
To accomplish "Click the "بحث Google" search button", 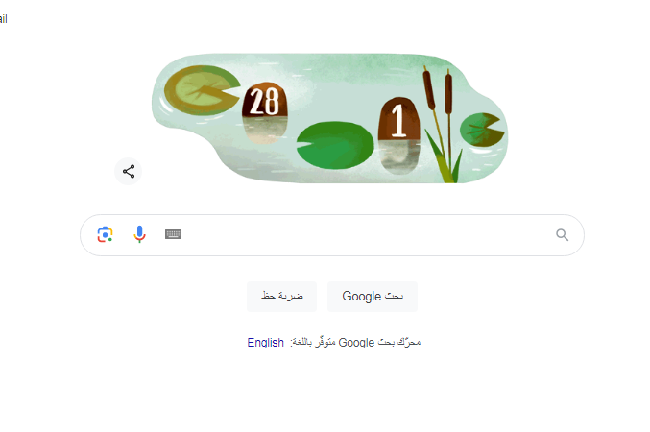I will (373, 297).
